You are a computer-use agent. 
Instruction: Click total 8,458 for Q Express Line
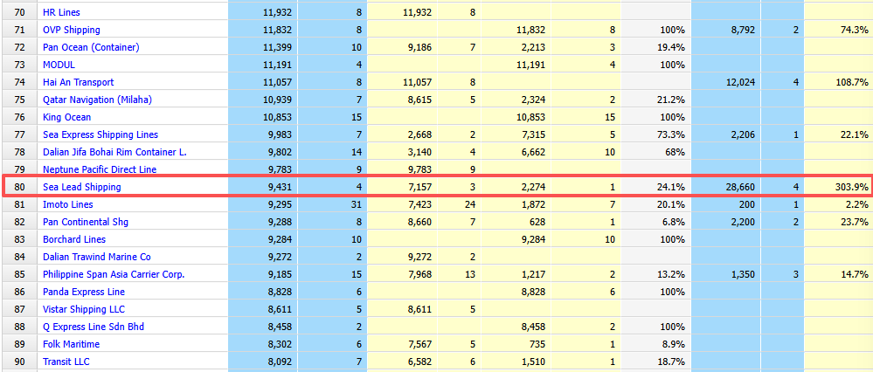coord(279,327)
